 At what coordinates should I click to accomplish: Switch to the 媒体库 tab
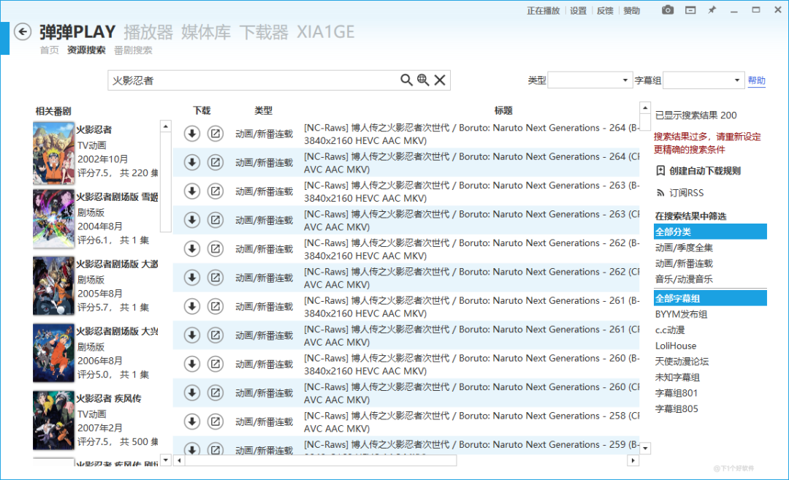pos(206,32)
